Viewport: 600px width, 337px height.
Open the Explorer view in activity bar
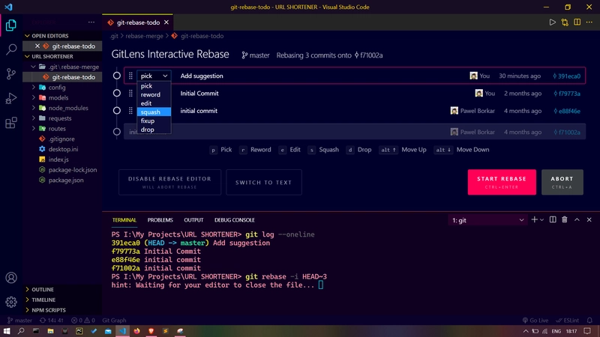point(11,25)
